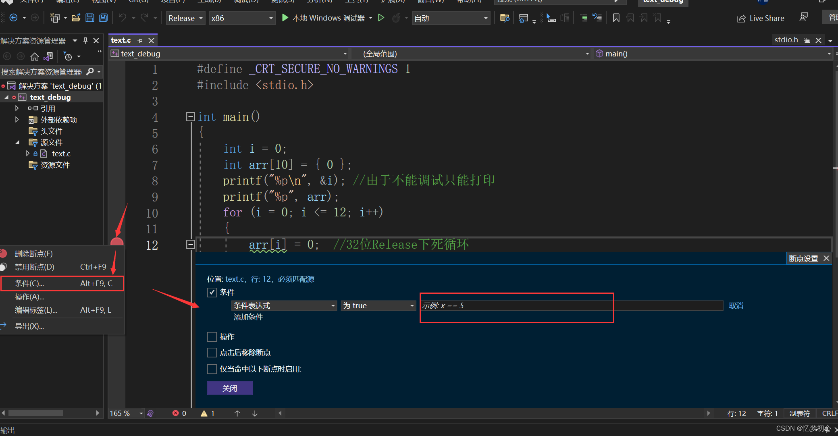Image resolution: width=838 pixels, height=436 pixels.
Task: Click the Solution Explorer home icon
Action: 35,56
